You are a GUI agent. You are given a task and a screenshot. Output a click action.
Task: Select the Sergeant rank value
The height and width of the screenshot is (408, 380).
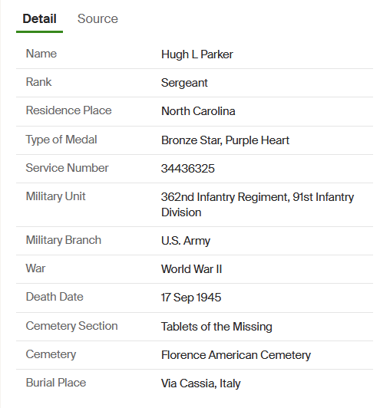point(184,83)
